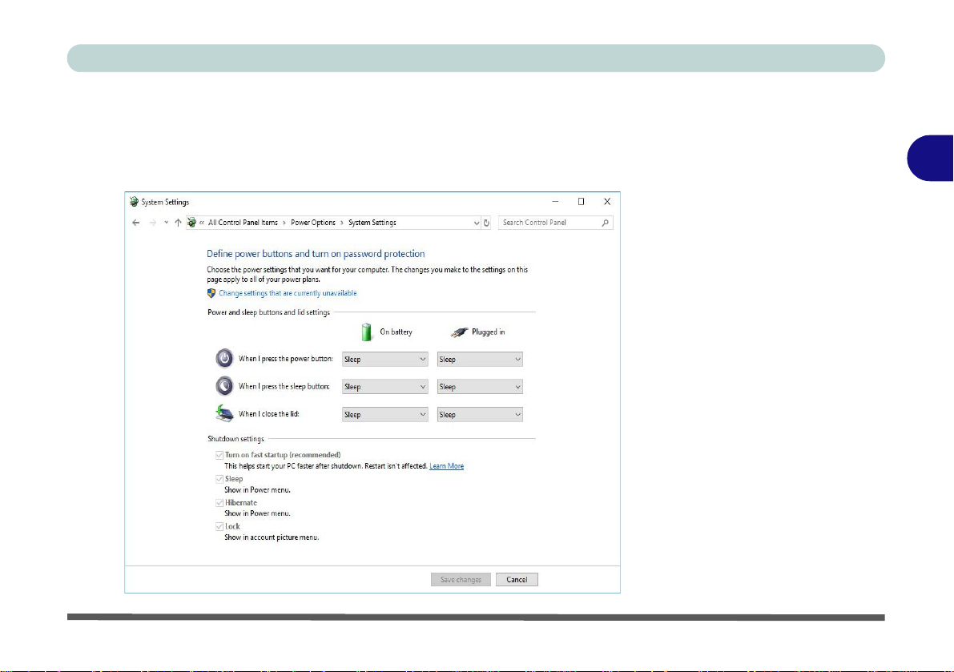Screen dimensions: 954x672
Task: Click the green battery icon
Action: click(366, 332)
